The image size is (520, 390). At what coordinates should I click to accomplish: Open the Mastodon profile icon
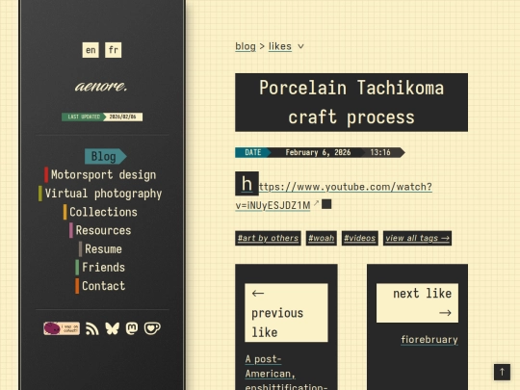click(x=132, y=328)
